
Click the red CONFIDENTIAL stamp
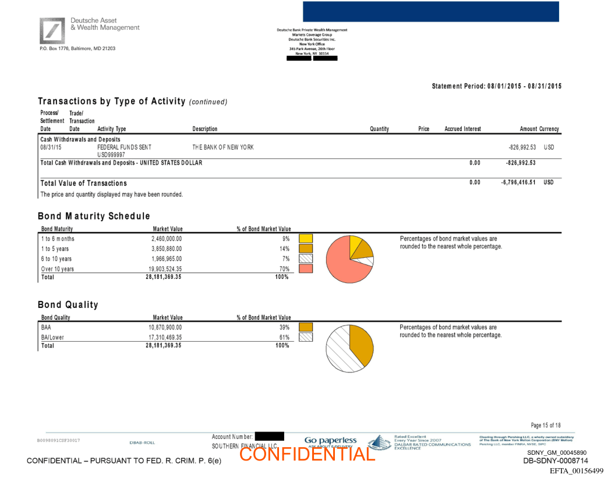[307, 454]
